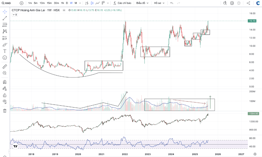Image resolution: width=262 pixels, height=157 pixels.
Task: Select the text annotation tool
Action: pos(5,51)
